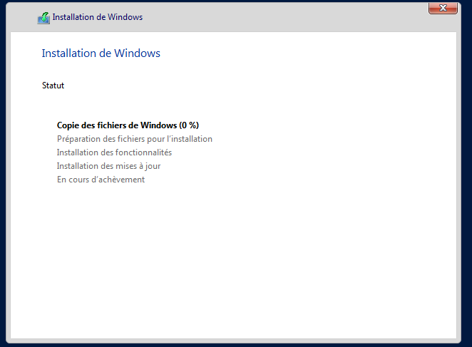The image size is (472, 347).
Task: Select the Installation des fonctionnalités step
Action: point(114,152)
